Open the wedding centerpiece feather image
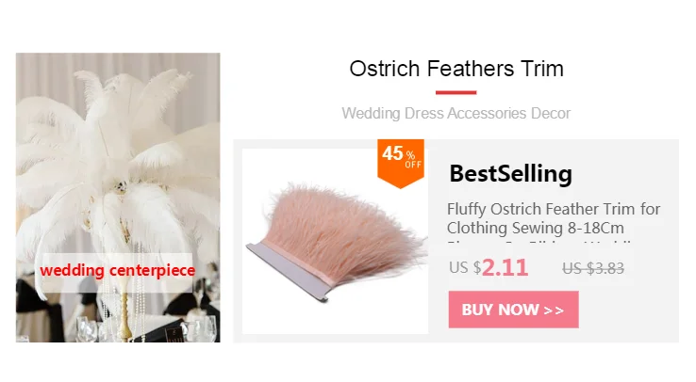This screenshot has width=696, height=382. (118, 198)
